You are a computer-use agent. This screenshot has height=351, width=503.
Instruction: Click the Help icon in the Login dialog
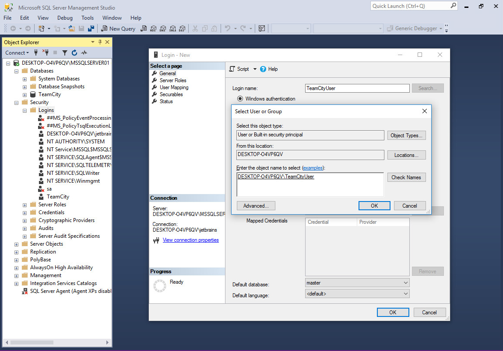263,69
